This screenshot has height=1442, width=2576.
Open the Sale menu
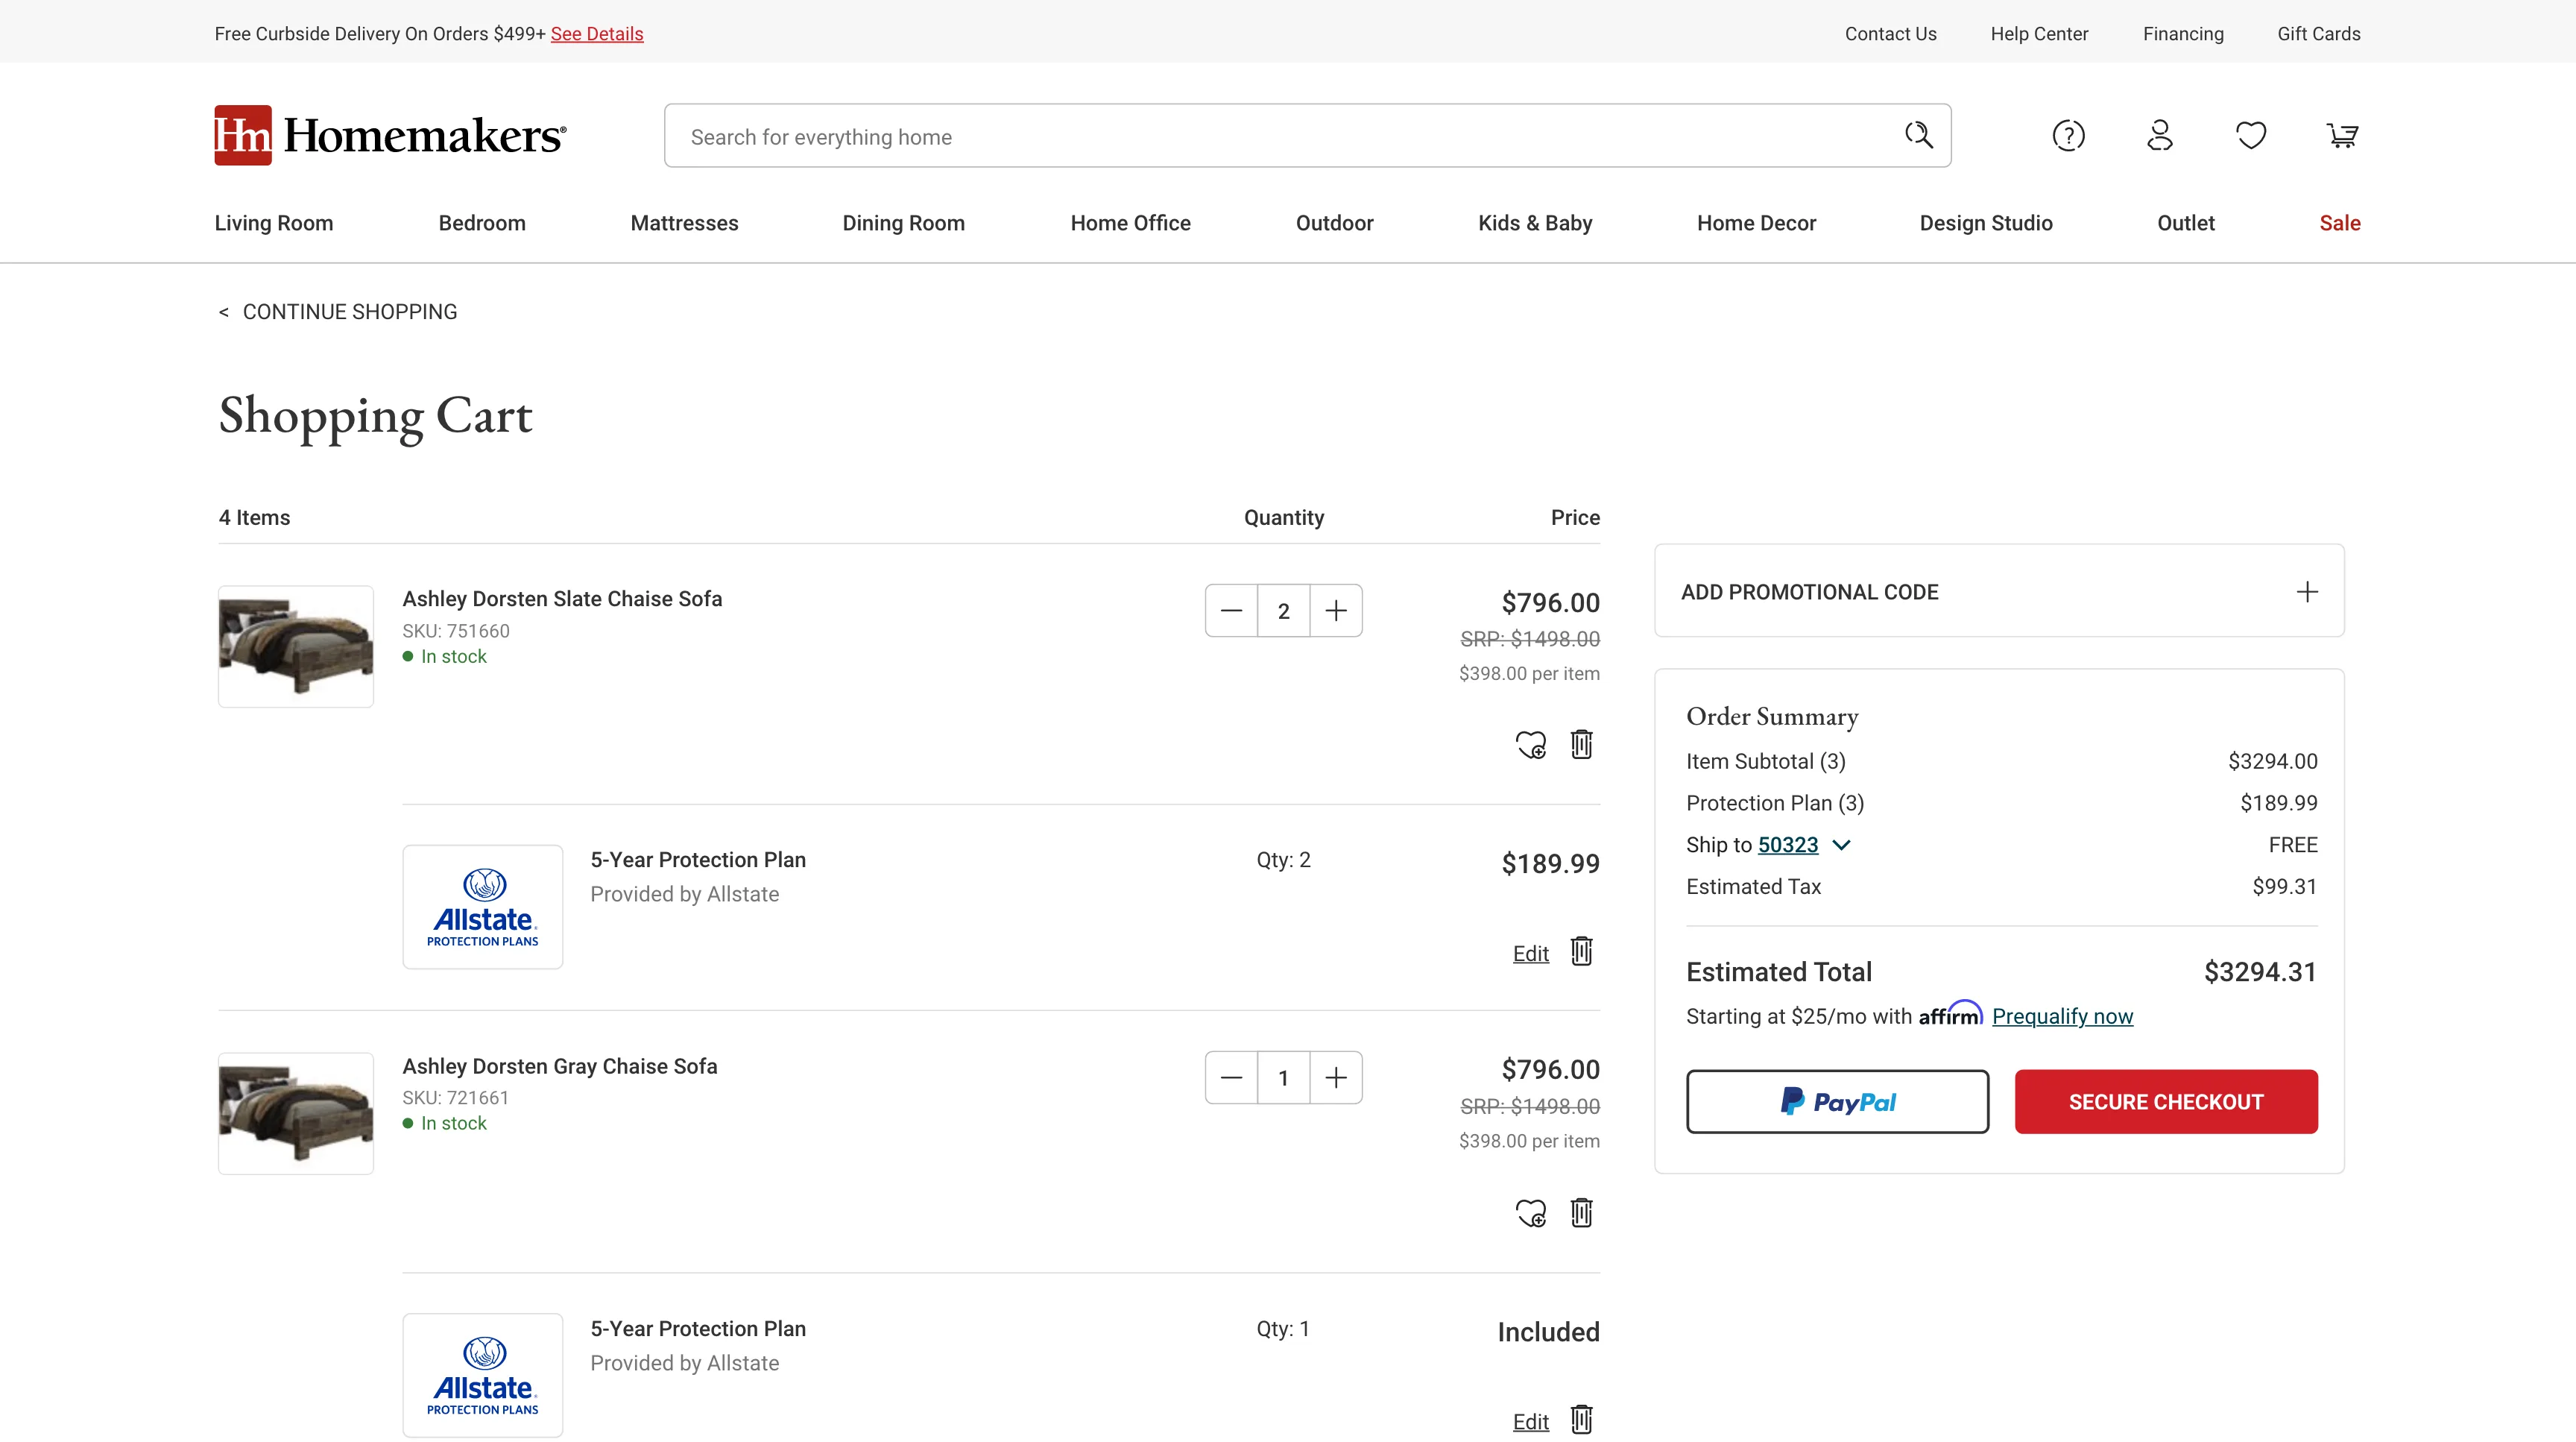[2340, 223]
